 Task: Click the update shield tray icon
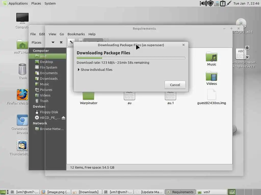pyautogui.click(x=211, y=3)
